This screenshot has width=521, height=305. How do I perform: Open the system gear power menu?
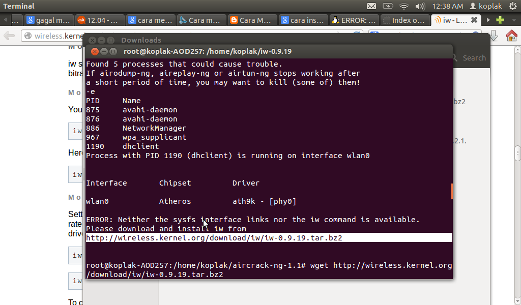513,6
